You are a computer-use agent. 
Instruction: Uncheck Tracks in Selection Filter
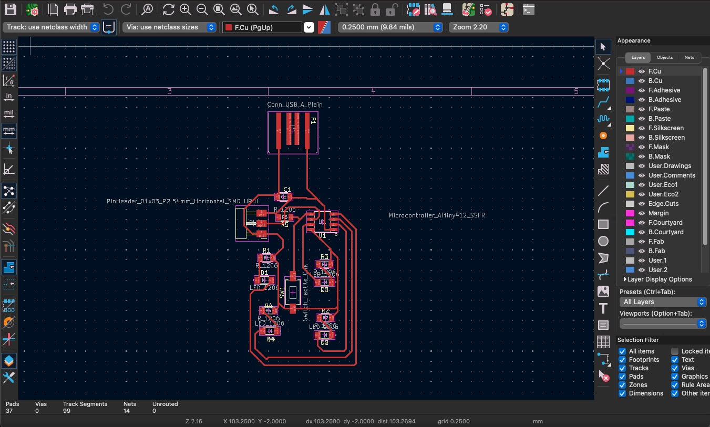point(622,368)
